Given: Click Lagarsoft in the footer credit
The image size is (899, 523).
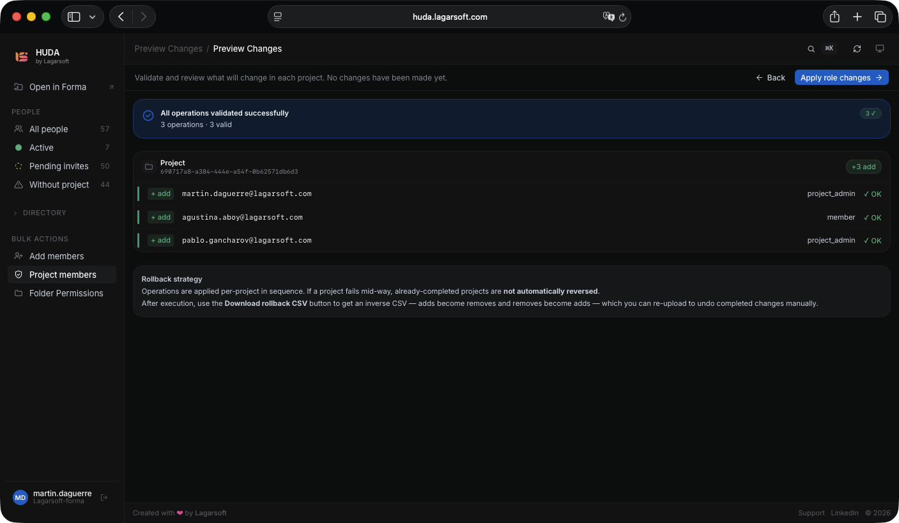Looking at the screenshot, I should click(x=211, y=513).
